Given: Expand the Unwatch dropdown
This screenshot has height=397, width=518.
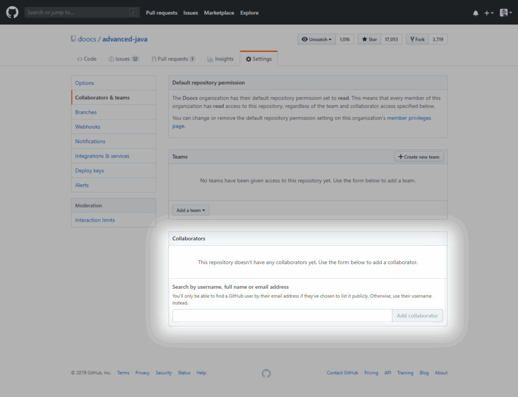Looking at the screenshot, I should (x=317, y=39).
